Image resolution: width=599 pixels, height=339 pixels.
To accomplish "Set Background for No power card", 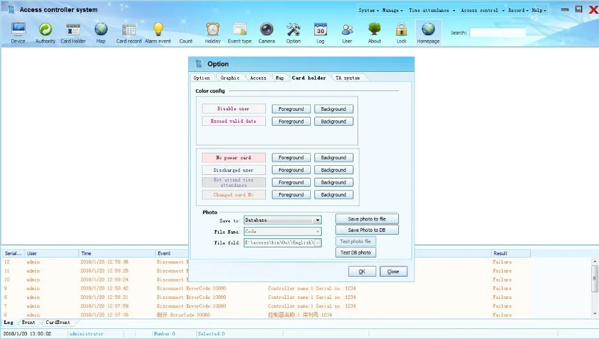I will (334, 158).
